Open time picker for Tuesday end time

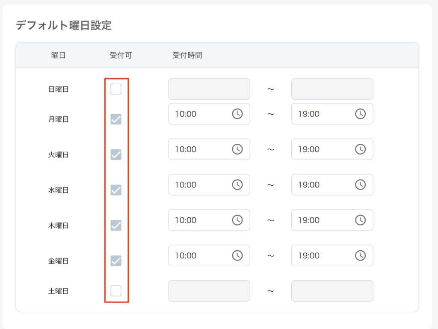[360, 149]
